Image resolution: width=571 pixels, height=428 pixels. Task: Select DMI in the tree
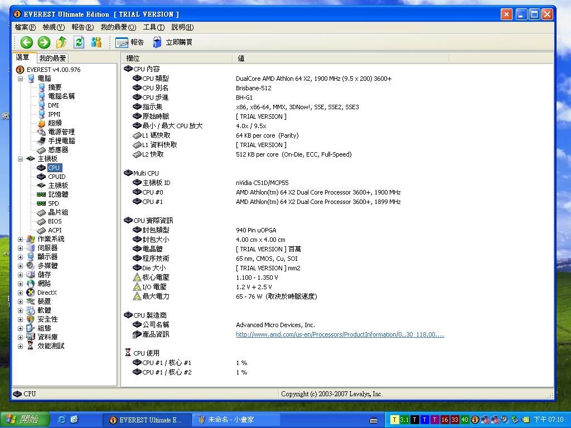(53, 105)
